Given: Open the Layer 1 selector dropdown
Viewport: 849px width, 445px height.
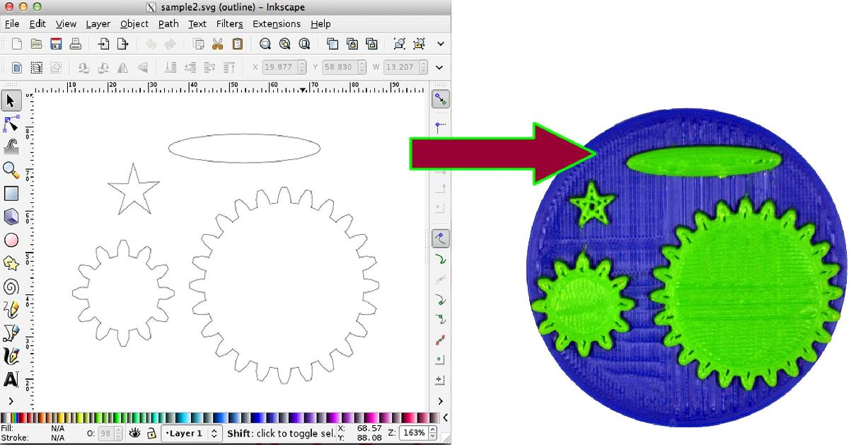Looking at the screenshot, I should pyautogui.click(x=192, y=433).
